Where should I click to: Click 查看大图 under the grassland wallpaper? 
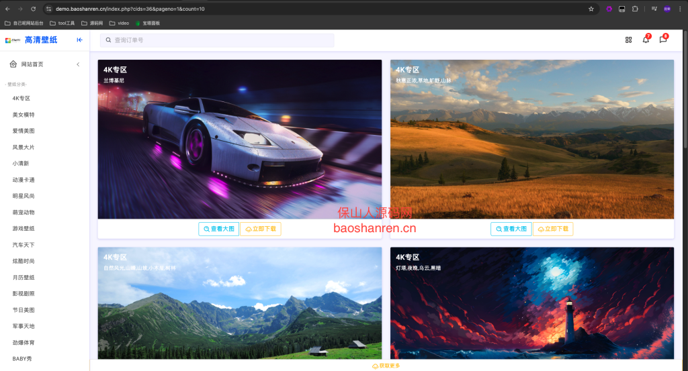point(511,229)
